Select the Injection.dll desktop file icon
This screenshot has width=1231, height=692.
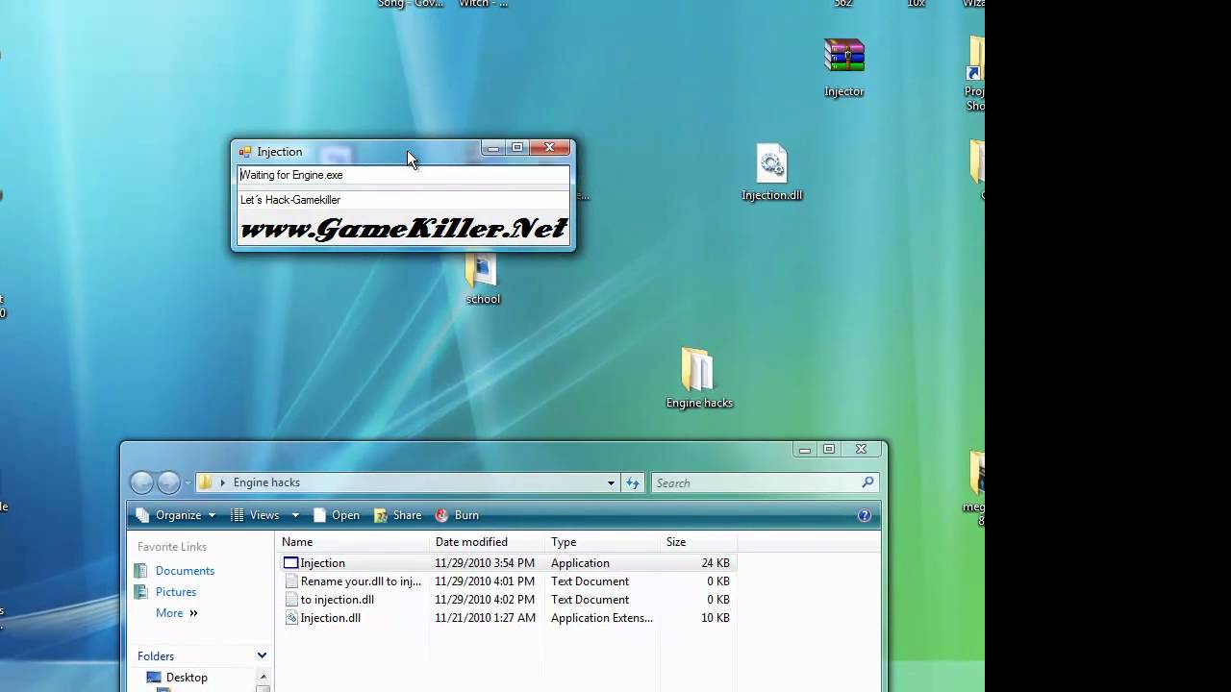coord(771,164)
